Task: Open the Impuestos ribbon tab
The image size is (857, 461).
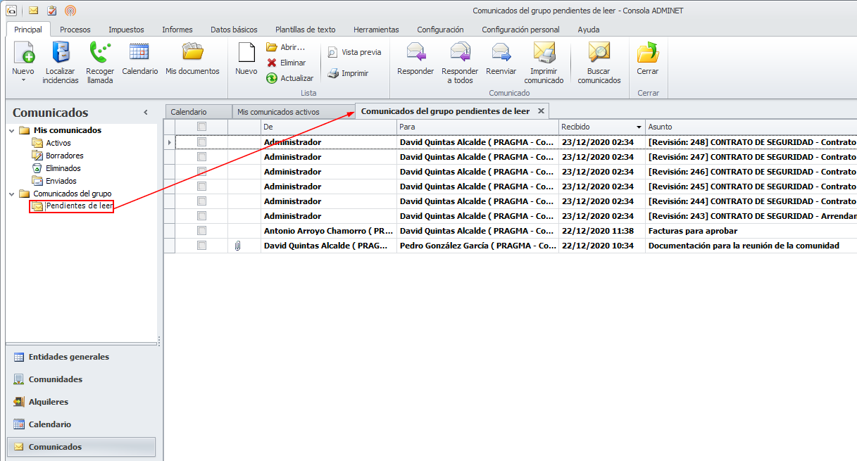Action: (126, 30)
